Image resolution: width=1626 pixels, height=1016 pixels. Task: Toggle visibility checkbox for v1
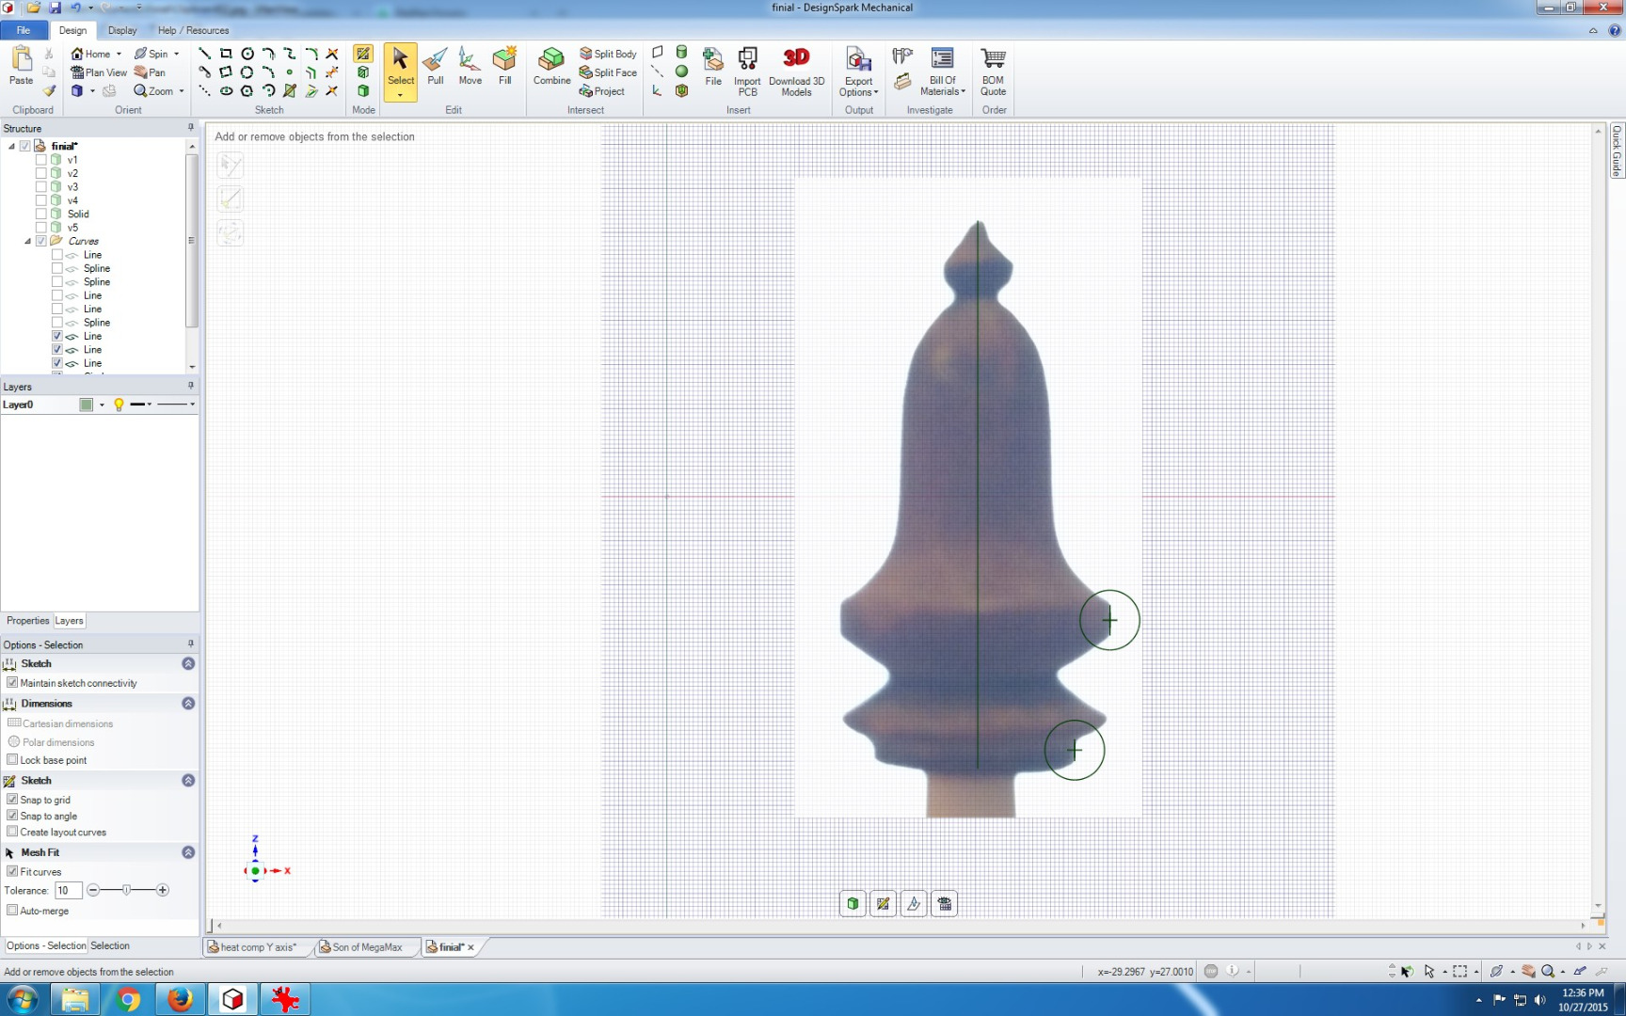40,160
